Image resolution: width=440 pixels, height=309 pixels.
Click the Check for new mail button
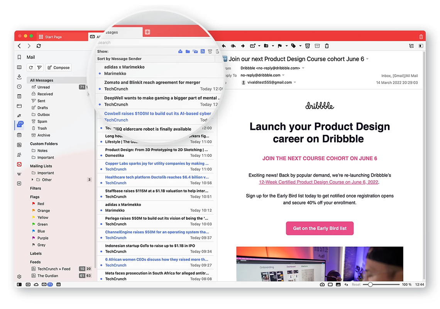[x=31, y=68]
